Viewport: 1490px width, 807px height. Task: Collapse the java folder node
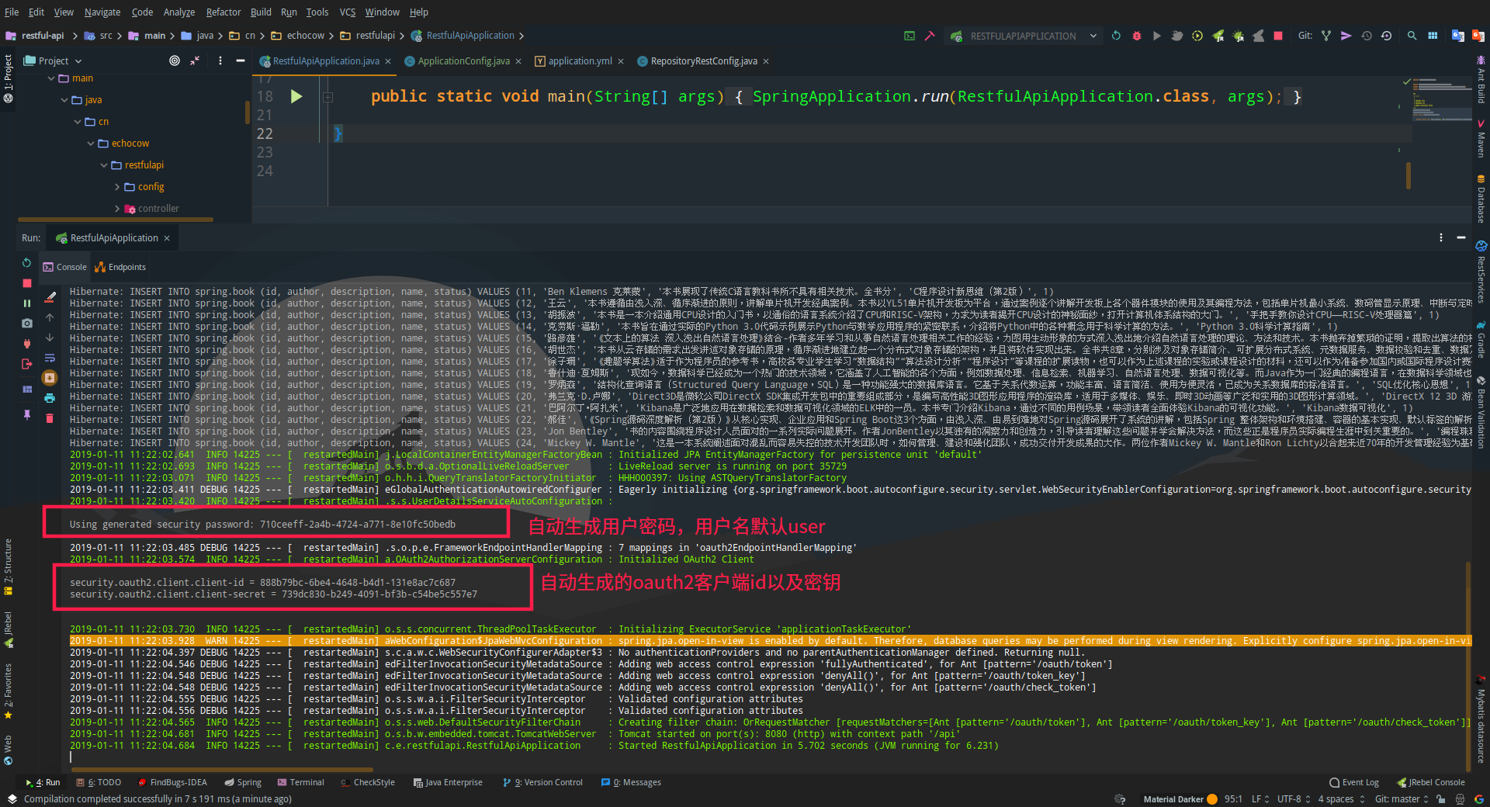(x=64, y=100)
